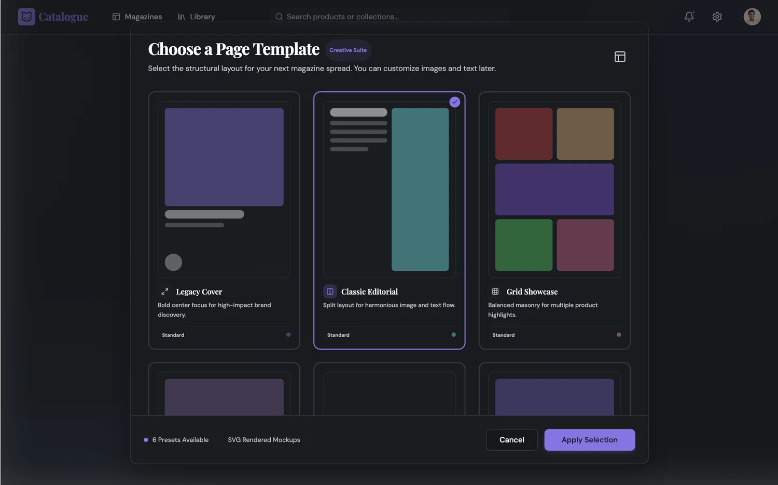
Task: Click Standard label on Legacy Cover card
Action: pyautogui.click(x=173, y=335)
